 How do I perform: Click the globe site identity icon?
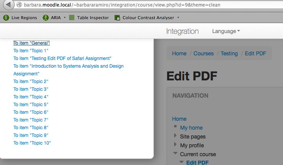[19, 5]
